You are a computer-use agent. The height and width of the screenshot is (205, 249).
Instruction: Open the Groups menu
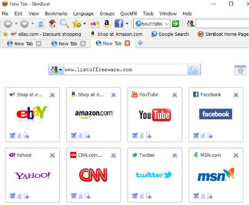point(107,14)
